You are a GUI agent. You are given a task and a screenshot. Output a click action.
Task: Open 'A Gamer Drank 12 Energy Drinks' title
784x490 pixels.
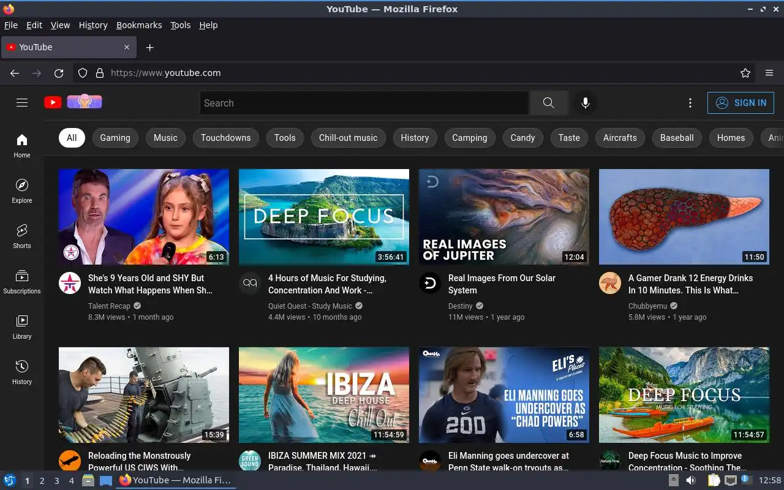(x=690, y=284)
